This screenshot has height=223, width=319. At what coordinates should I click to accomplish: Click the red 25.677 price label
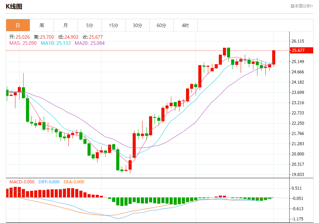coord(302,50)
